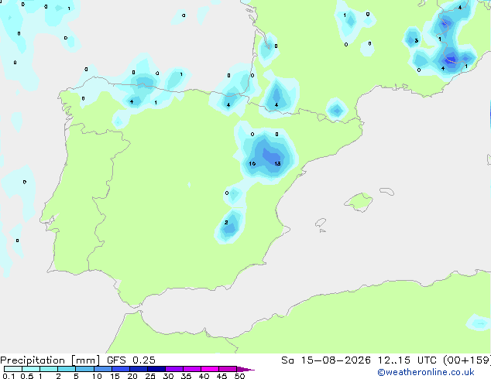
Task: Click the '50' label under the legend
Action: [x=239, y=376]
